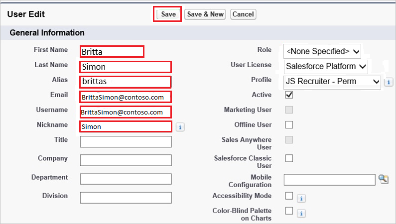
Task: Click the Mobile Configuration text field
Action: coord(329,179)
